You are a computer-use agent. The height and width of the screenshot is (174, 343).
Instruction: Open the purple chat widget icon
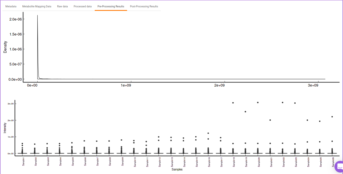pyautogui.click(x=340, y=167)
